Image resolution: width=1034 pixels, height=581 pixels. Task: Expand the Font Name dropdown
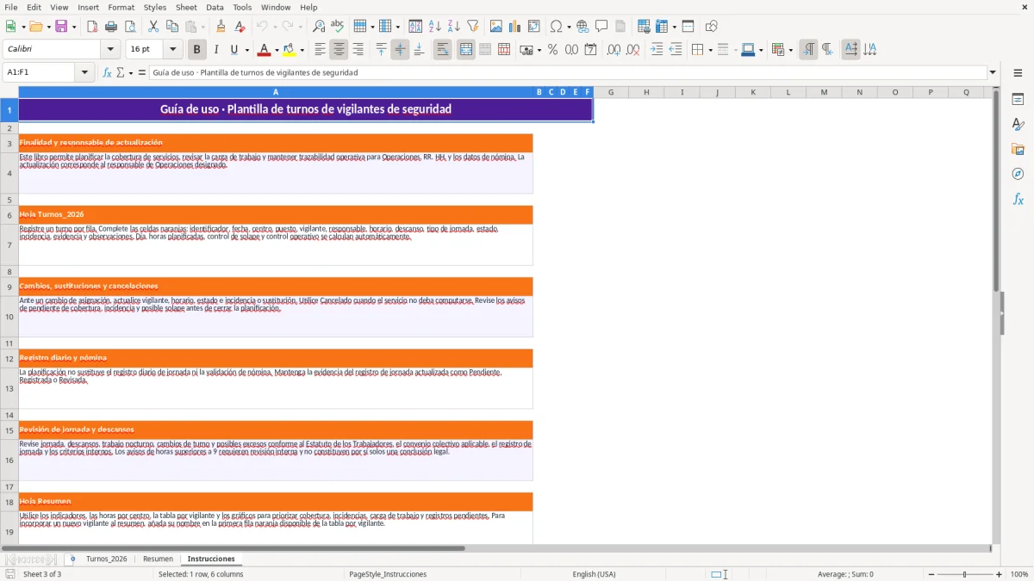tap(110, 50)
